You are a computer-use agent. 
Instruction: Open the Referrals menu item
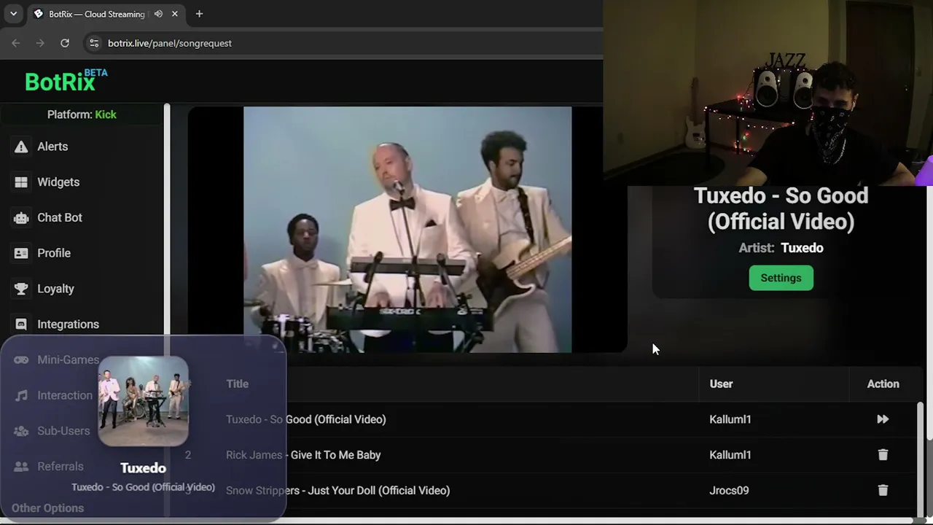tap(60, 467)
